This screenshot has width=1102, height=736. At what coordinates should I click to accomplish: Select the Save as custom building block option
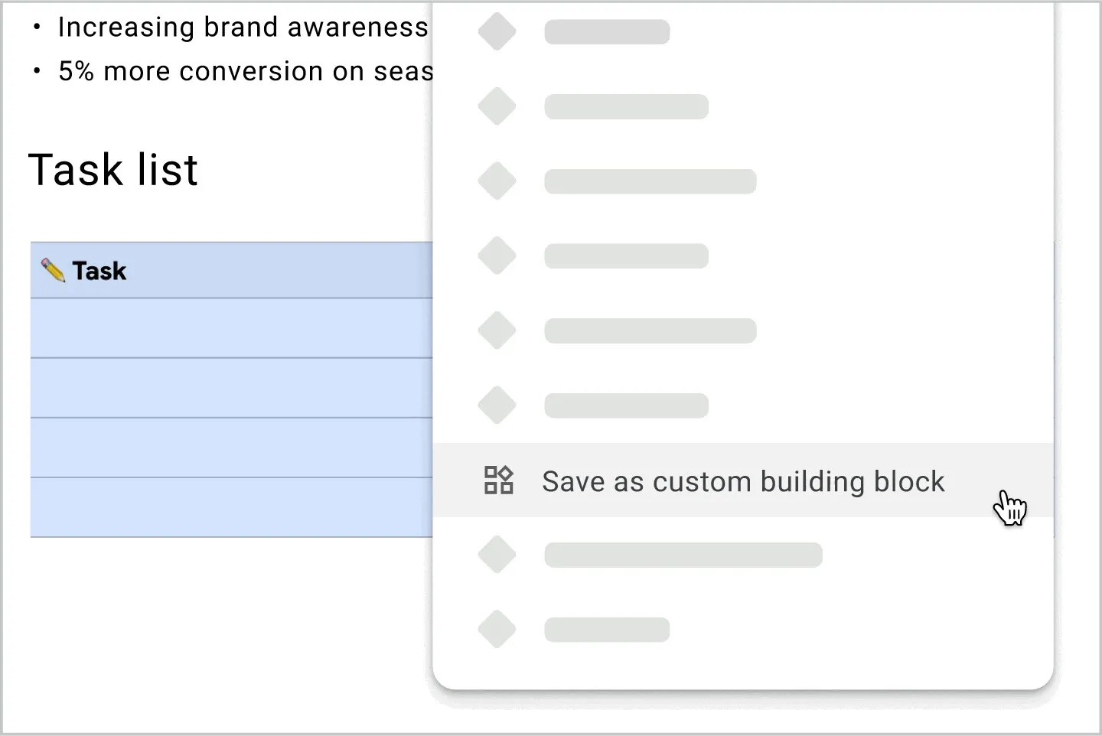point(742,480)
